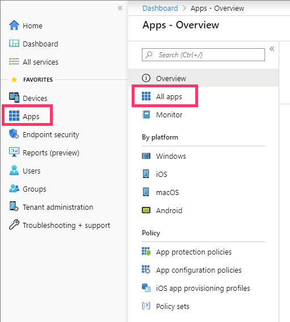The image size is (290, 322).
Task: Select the Devices icon under Favorites
Action: pos(14,98)
